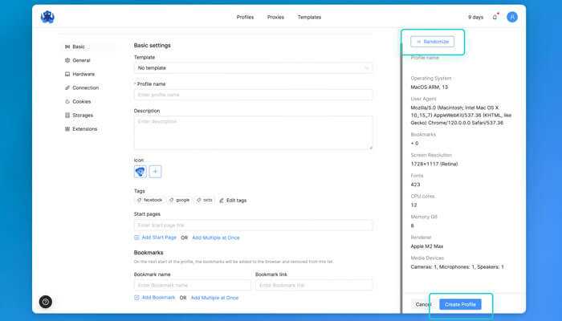Viewport: 562px width, 321px height.
Task: Switch to the Templates tab
Action: (x=309, y=17)
